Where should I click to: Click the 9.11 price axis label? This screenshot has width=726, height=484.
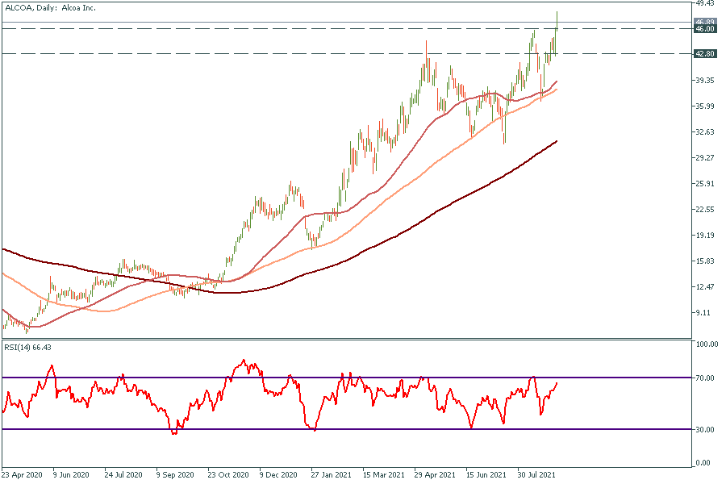[705, 312]
